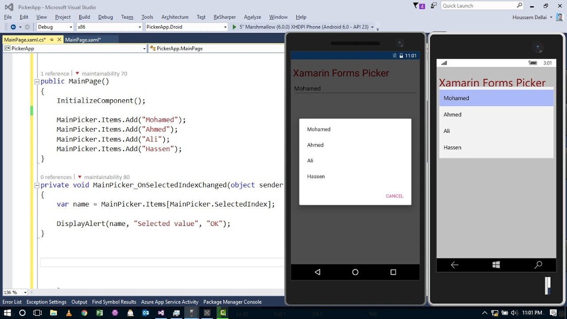Tap Android emulator Back navigation button
The image size is (567, 319).
[x=317, y=272]
